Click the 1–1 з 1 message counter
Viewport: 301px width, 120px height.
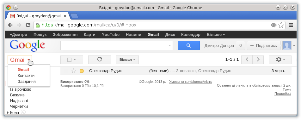(232, 60)
